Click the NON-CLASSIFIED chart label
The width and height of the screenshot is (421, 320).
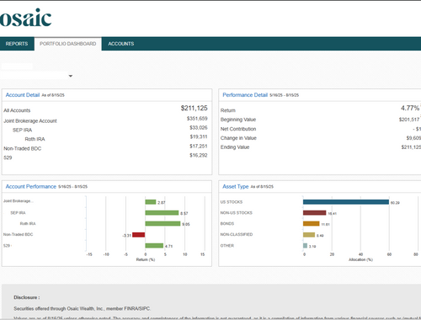237,234
